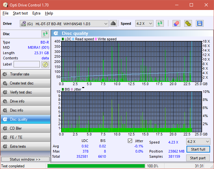This screenshot has height=169, width=214.
Task: Open the Start test menu
Action: point(20,13)
